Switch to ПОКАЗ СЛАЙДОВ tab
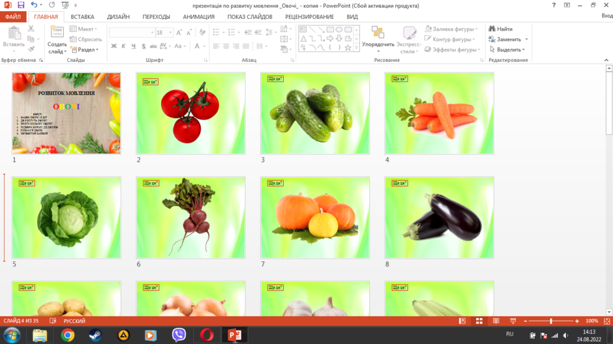This screenshot has height=344, width=613. pyautogui.click(x=250, y=17)
